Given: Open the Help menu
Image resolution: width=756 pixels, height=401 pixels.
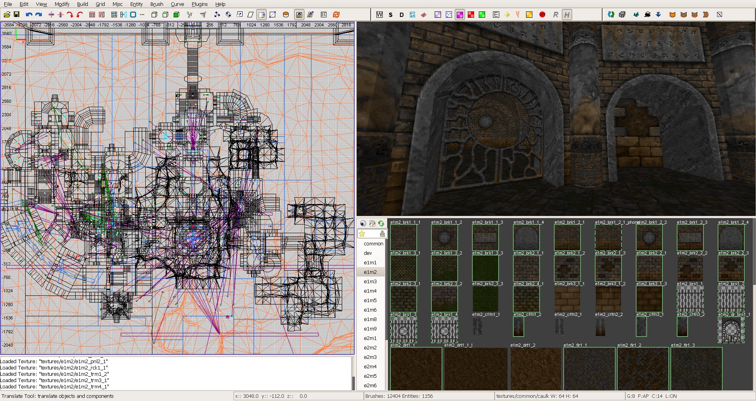Looking at the screenshot, I should click(220, 4).
